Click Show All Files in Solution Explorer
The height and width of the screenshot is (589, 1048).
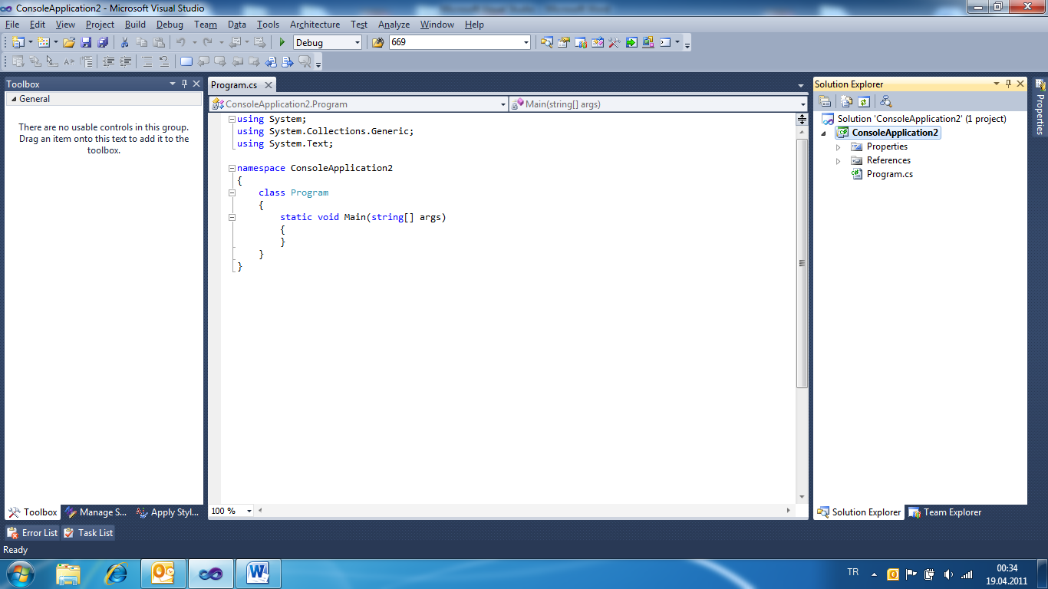pyautogui.click(x=846, y=101)
